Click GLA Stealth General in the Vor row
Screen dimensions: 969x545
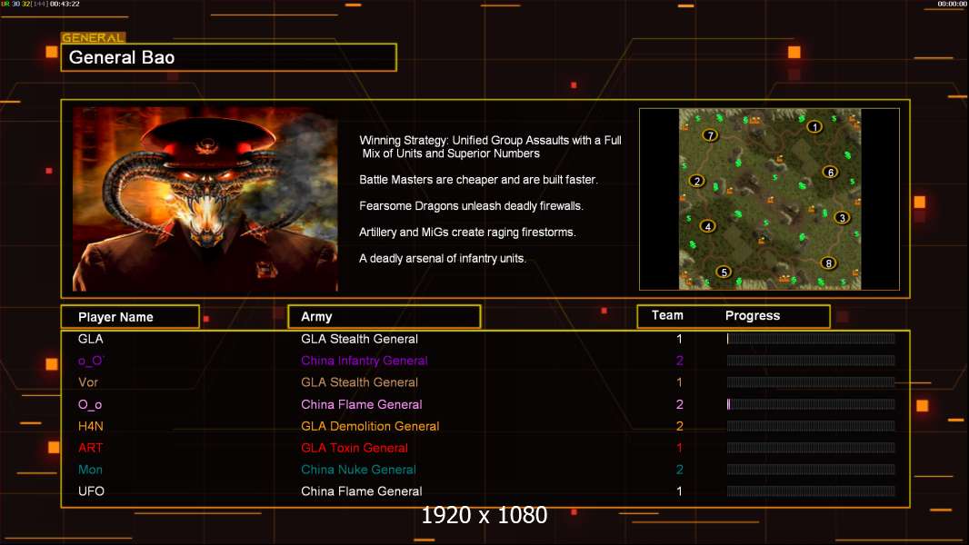coord(360,382)
